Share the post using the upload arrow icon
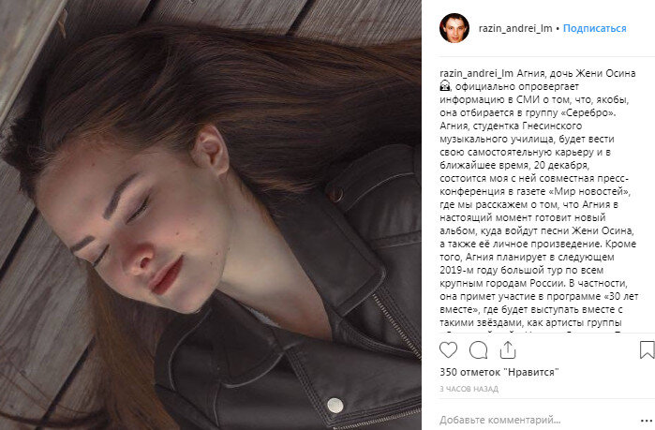This screenshot has height=430, width=655. tap(508, 349)
